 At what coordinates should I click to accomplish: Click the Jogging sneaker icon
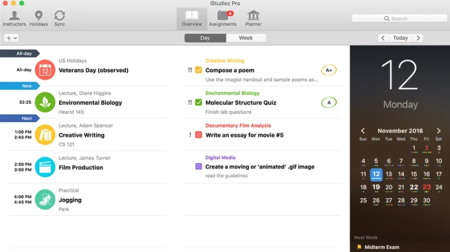(45, 200)
